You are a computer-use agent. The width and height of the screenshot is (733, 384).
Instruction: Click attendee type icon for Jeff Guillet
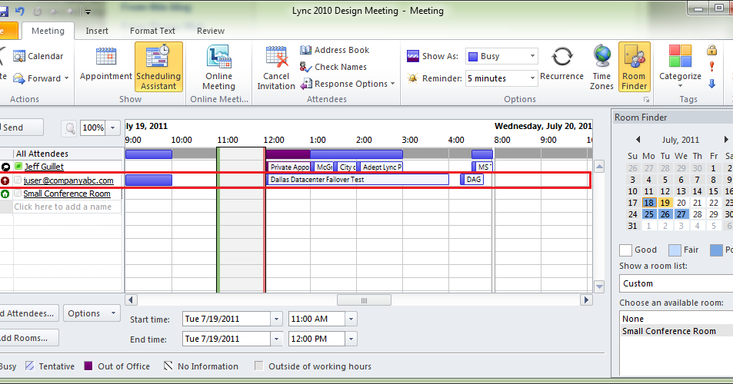click(x=5, y=167)
